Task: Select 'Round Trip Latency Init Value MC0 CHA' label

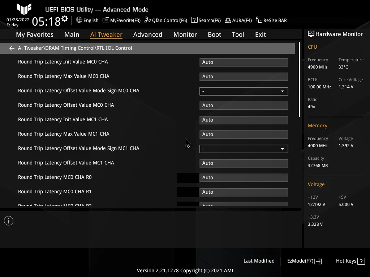Action: pyautogui.click(x=63, y=62)
